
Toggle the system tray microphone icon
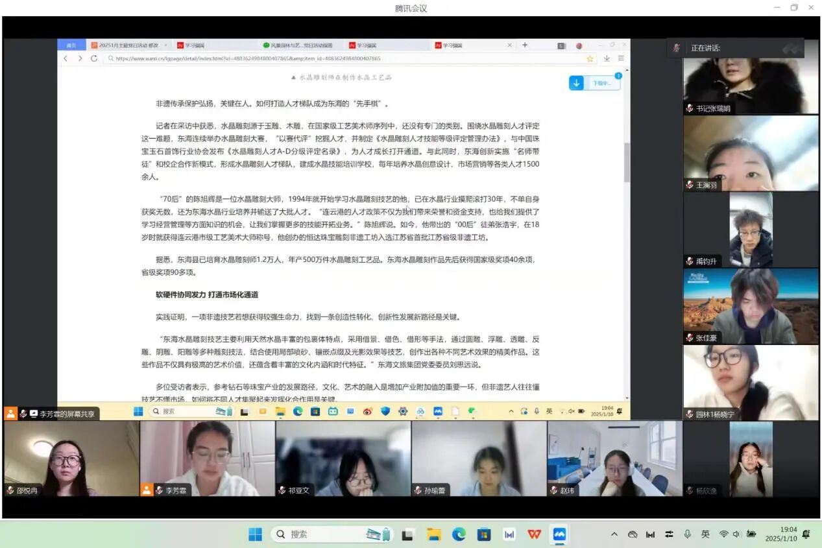[687, 534]
